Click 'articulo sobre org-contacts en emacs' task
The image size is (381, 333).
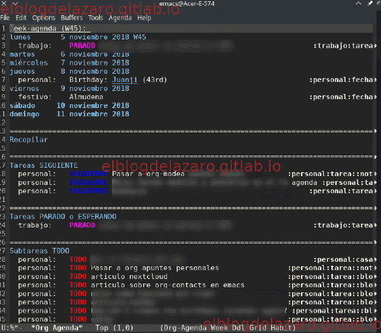(168, 285)
